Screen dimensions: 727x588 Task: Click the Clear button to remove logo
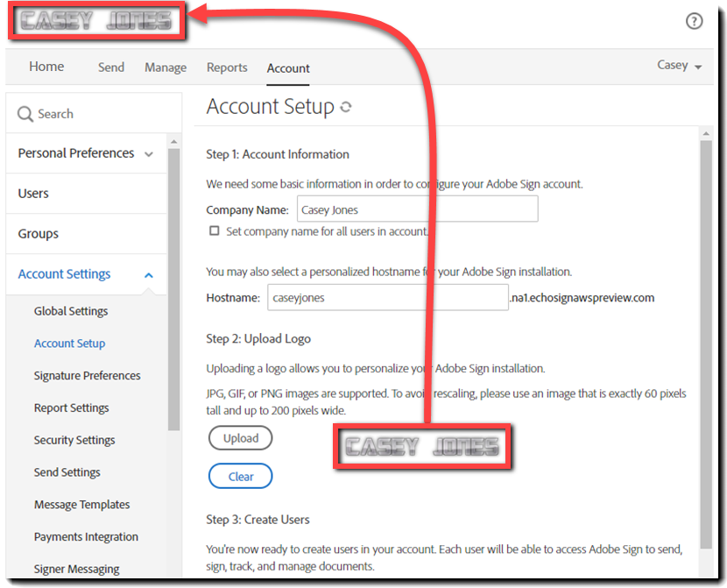[x=240, y=476]
